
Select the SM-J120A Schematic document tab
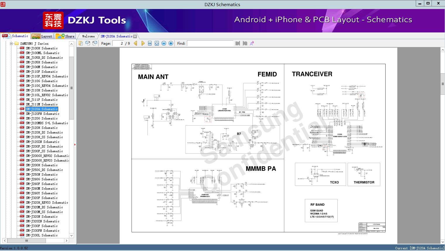point(116,36)
